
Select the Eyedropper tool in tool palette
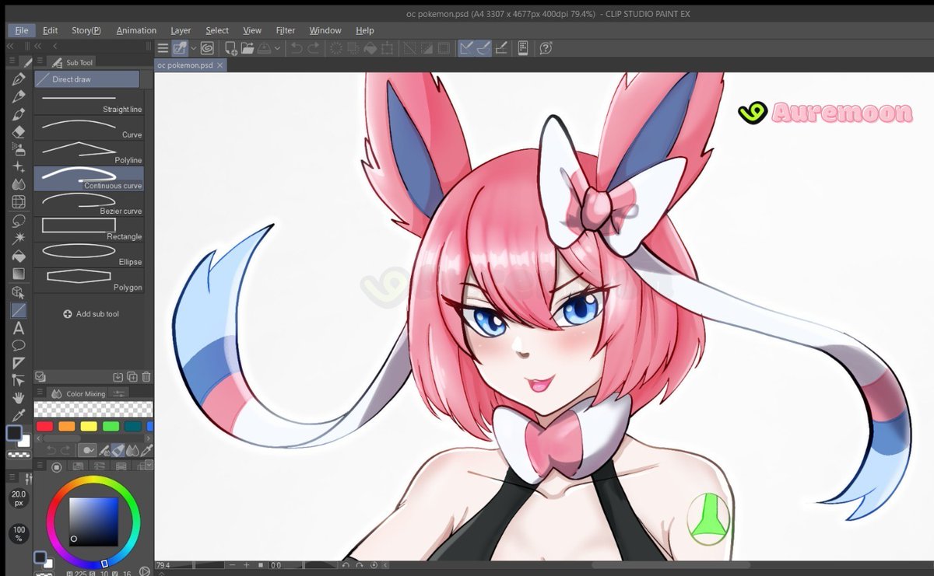coord(19,416)
